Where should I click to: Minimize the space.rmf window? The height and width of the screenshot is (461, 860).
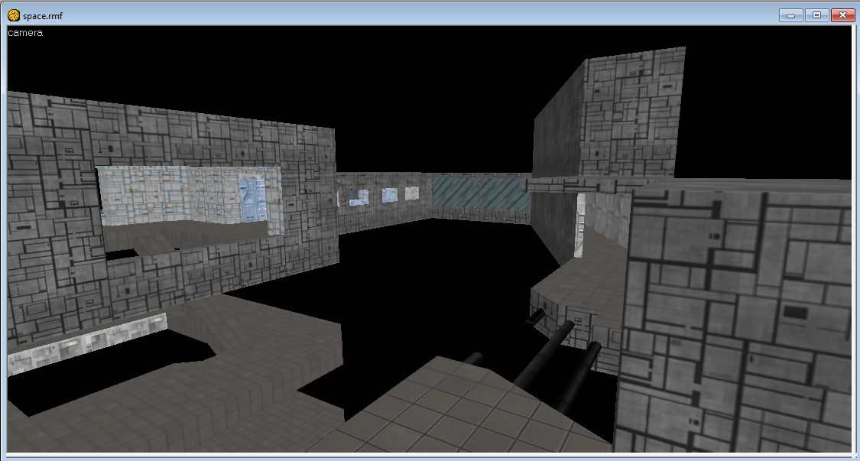(790, 15)
